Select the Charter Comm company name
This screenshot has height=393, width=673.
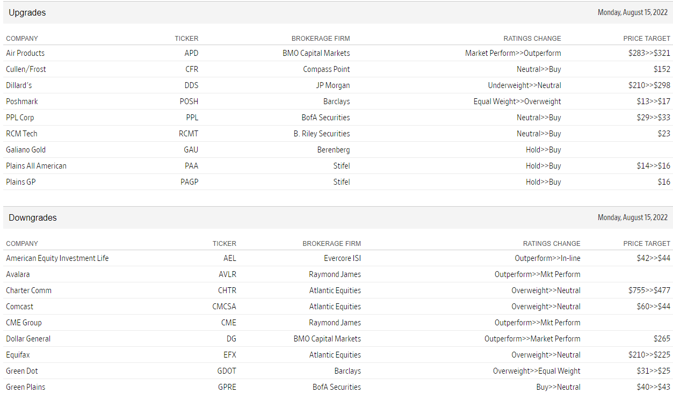click(x=29, y=290)
